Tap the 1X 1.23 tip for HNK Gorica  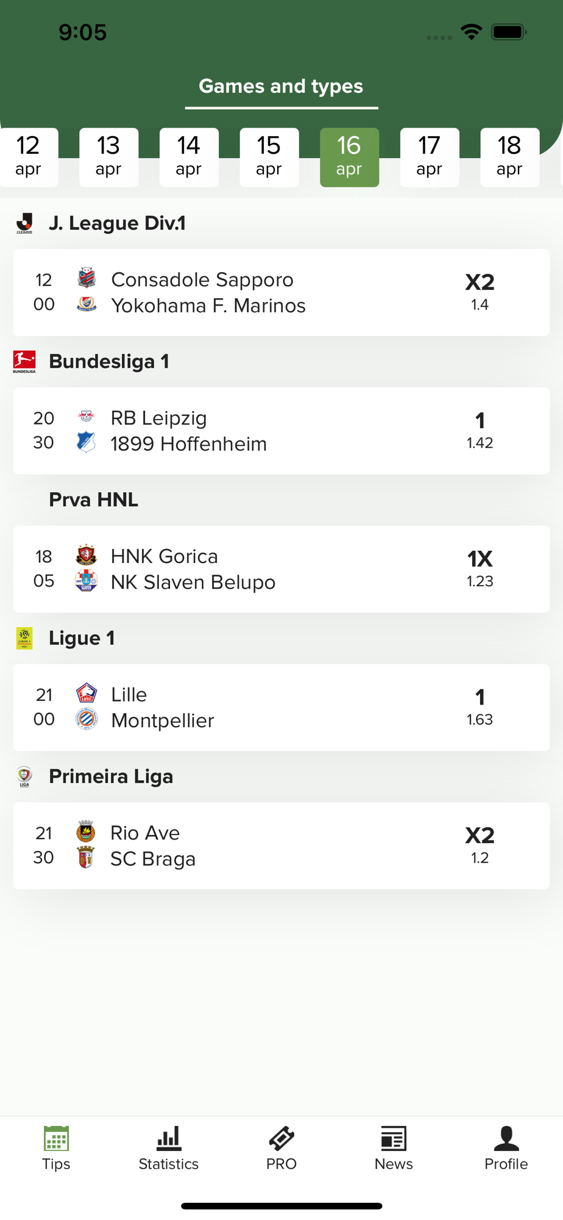pos(480,569)
